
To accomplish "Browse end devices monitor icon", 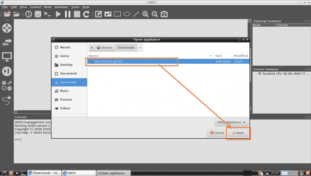I will pos(7,57).
